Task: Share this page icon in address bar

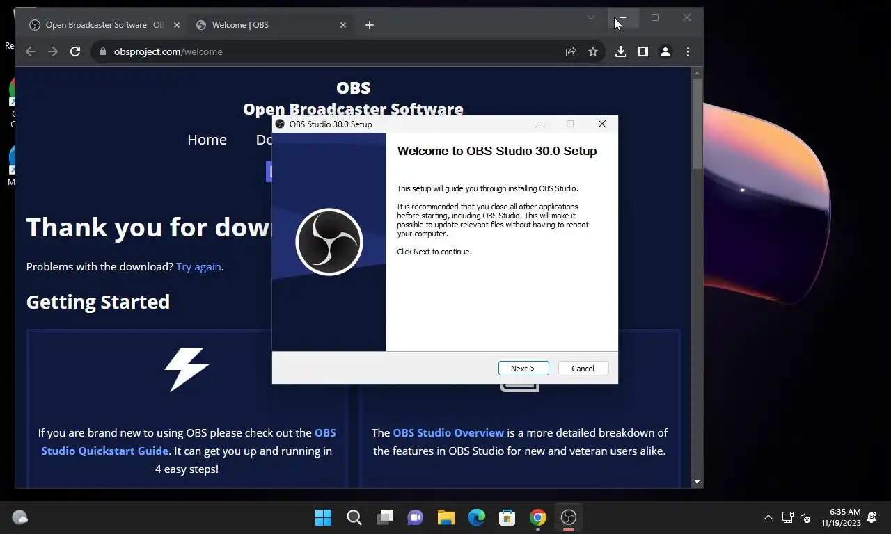Action: (x=571, y=51)
